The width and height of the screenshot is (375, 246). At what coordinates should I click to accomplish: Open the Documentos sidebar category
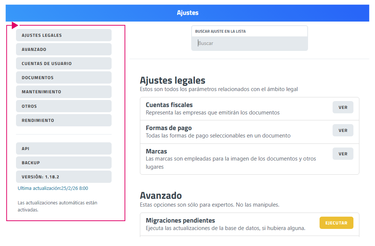pos(64,78)
